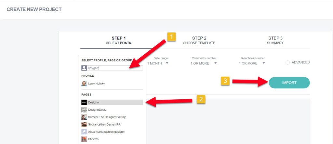333x144 pixels.
Task: Click Sameer The Designrr Boutiqe avatar
Action: coord(84,117)
